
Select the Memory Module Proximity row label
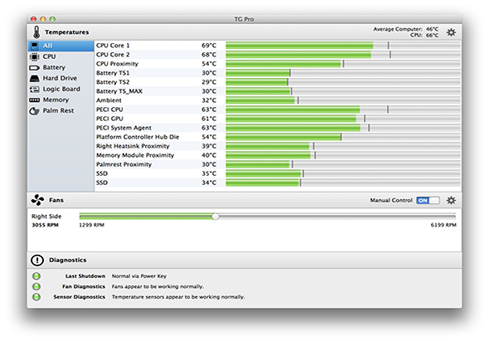[135, 155]
